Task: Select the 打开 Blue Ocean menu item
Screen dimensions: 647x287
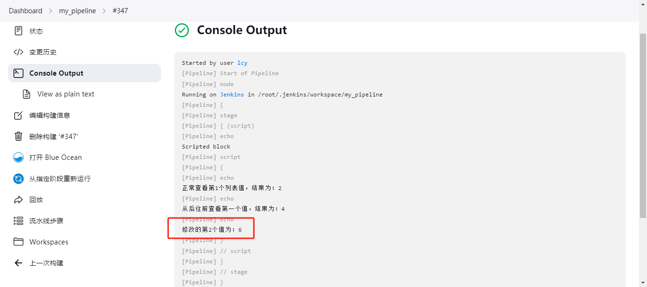Action: 55,157
